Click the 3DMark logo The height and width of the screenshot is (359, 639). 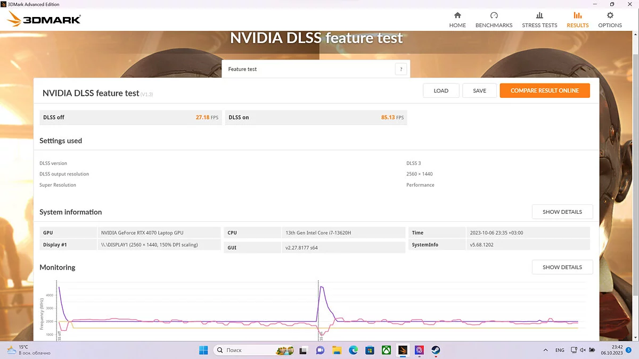click(44, 20)
